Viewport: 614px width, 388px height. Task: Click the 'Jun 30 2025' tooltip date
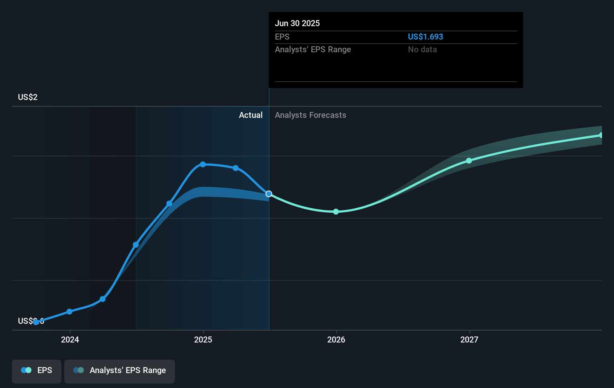[297, 23]
